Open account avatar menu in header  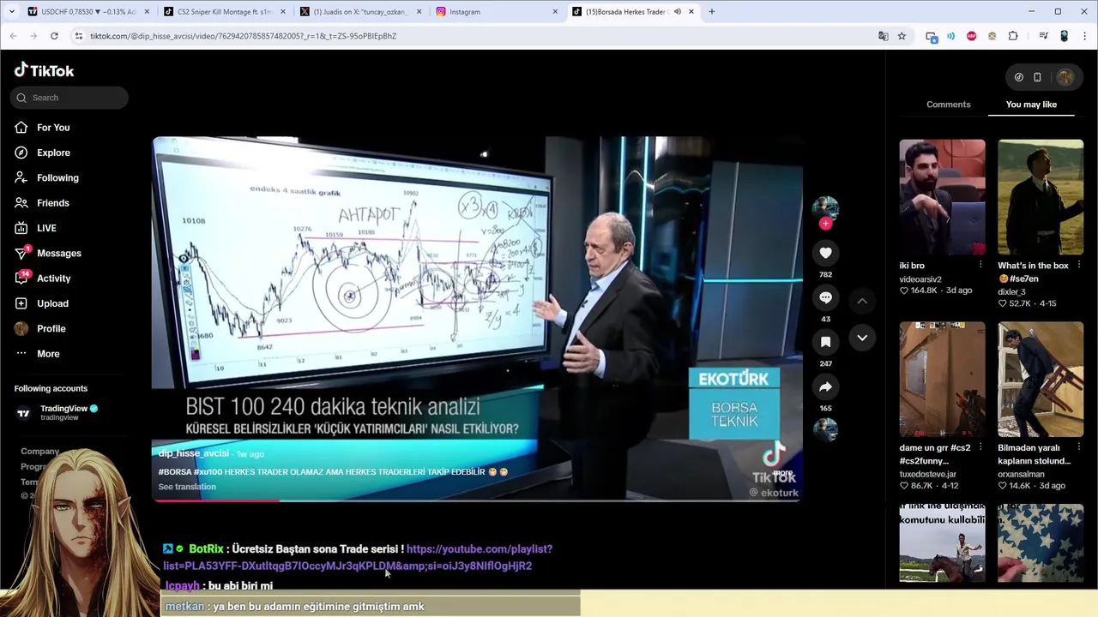(1065, 77)
